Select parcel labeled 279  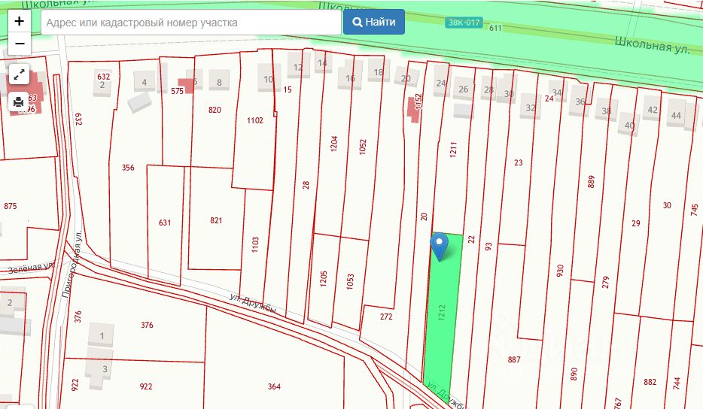(x=606, y=282)
